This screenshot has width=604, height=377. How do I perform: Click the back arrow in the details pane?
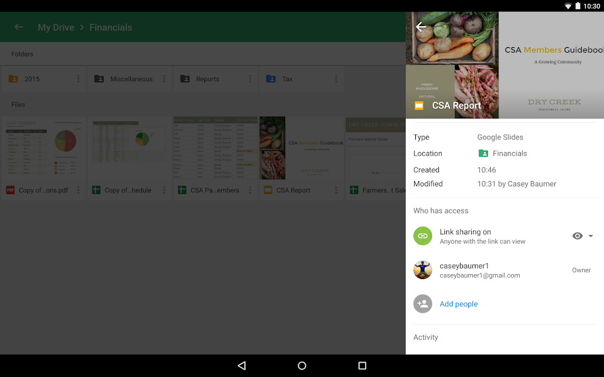(420, 27)
